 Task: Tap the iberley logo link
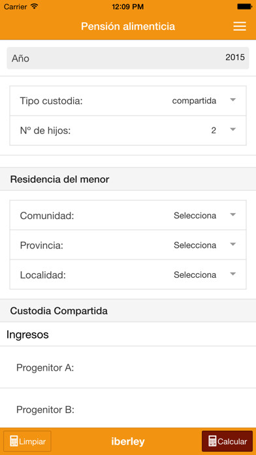pyautogui.click(x=128, y=441)
